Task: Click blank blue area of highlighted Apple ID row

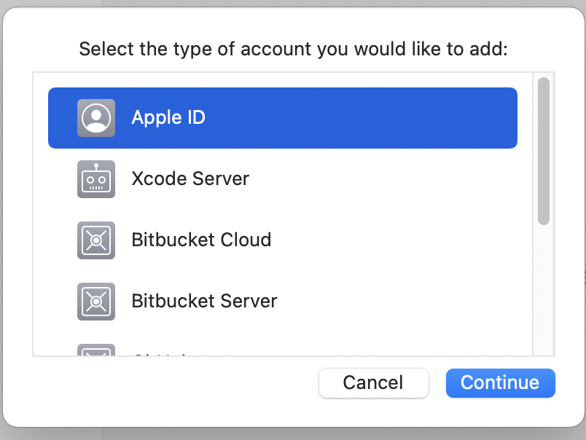Action: coord(359,118)
